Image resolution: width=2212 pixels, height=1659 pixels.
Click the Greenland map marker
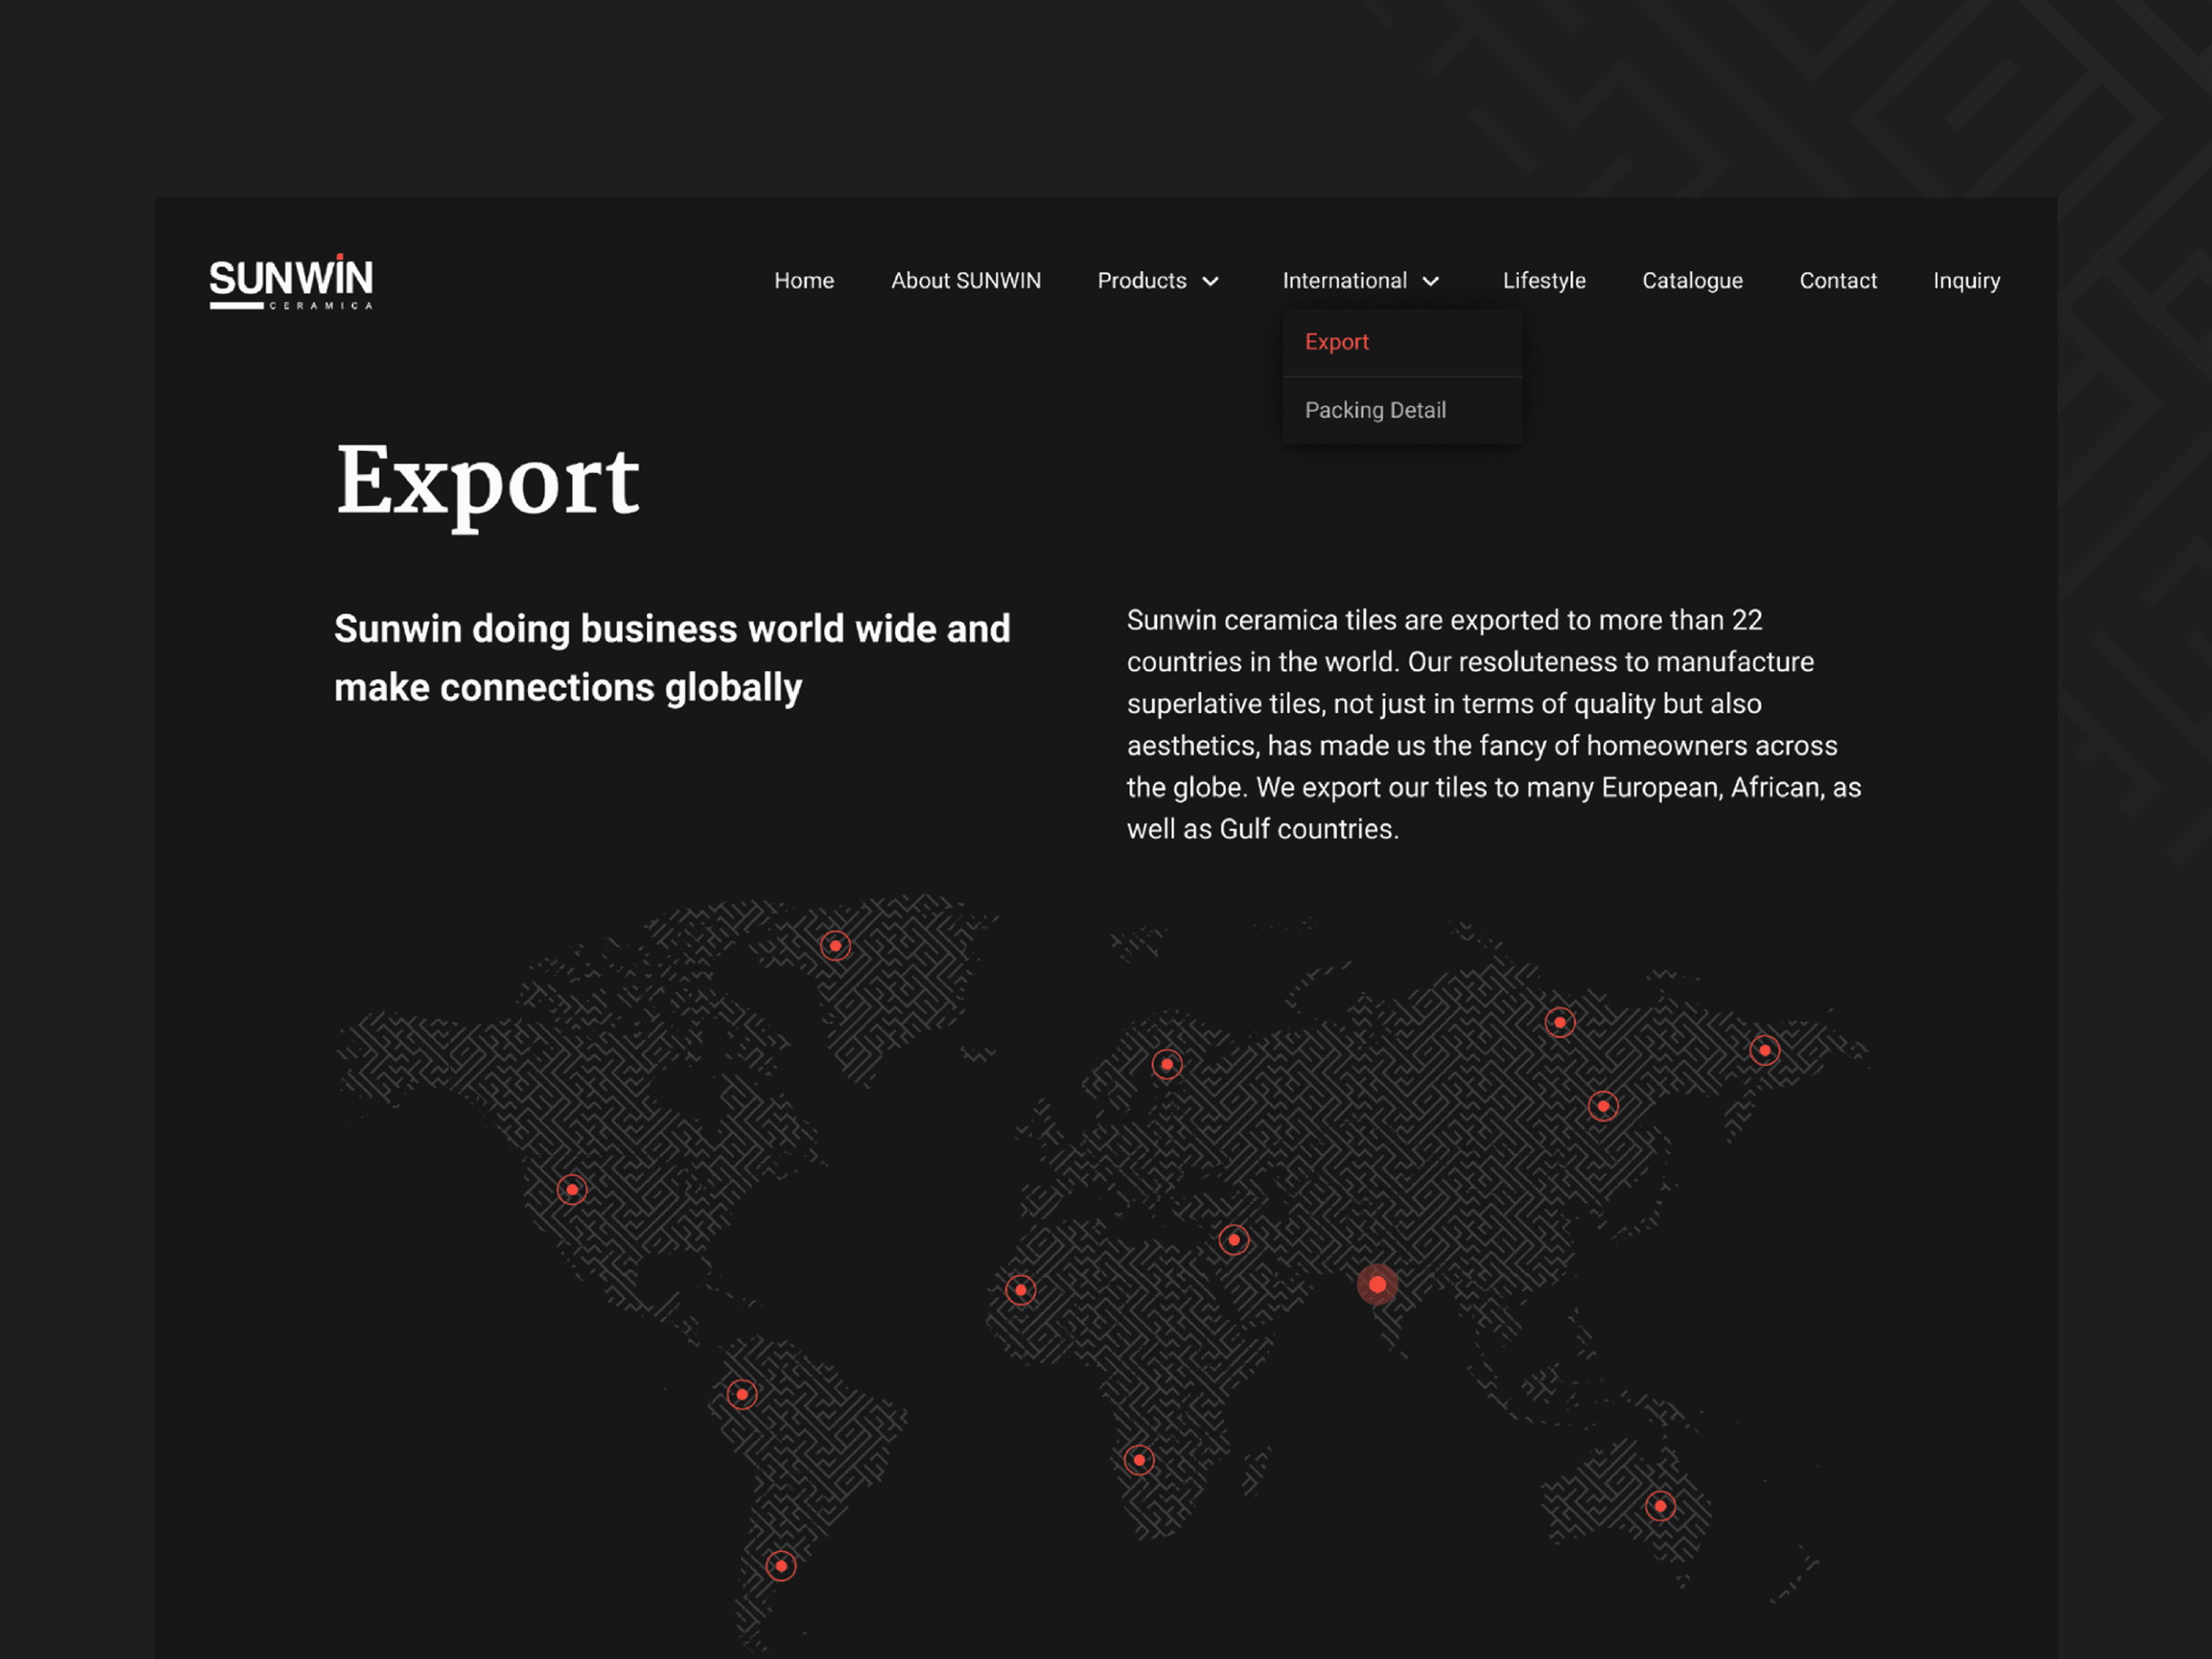coord(835,946)
